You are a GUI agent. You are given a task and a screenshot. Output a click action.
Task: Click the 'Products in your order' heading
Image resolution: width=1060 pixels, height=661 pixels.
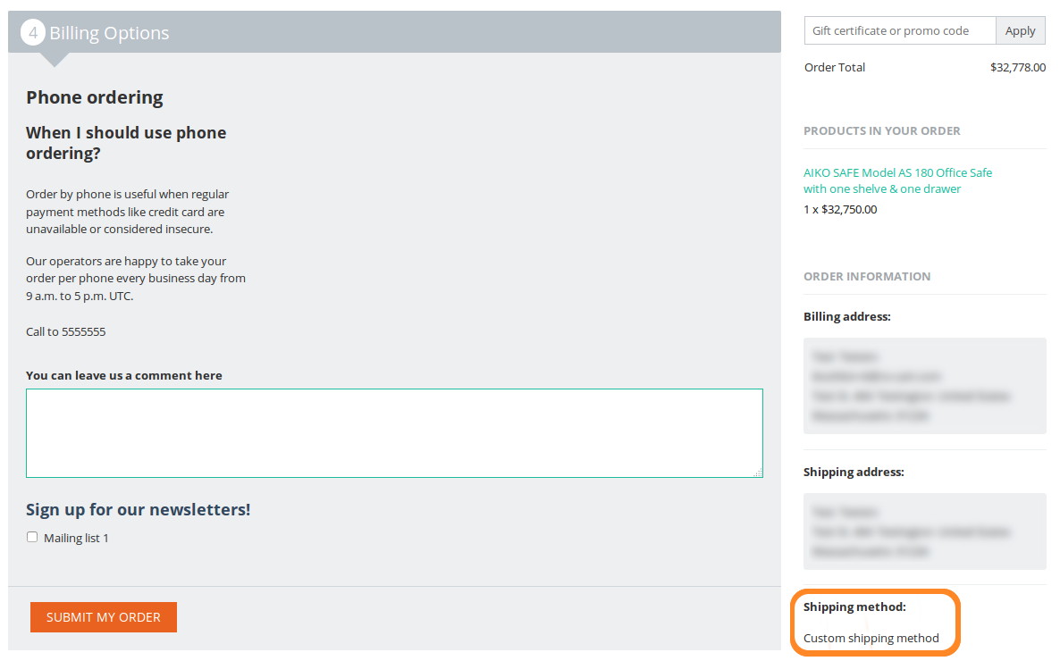coord(881,131)
